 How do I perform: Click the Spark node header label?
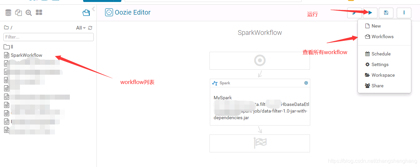[x=225, y=83]
